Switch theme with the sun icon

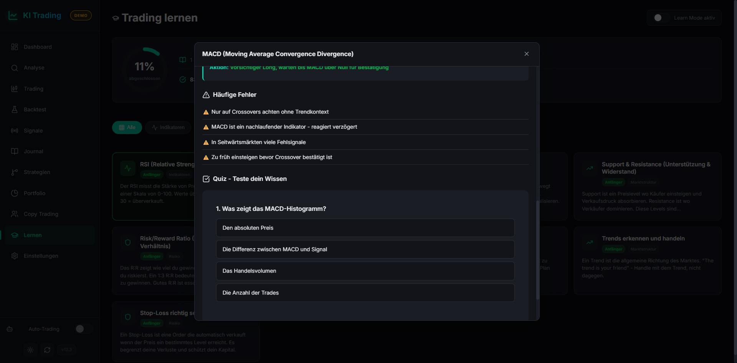(x=30, y=350)
